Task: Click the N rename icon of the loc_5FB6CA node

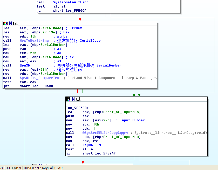Action: (x=73, y=99)
